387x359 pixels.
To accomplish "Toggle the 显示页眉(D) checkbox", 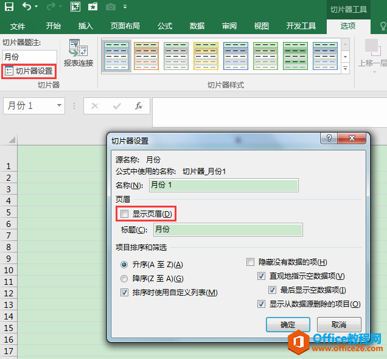I will click(x=124, y=214).
